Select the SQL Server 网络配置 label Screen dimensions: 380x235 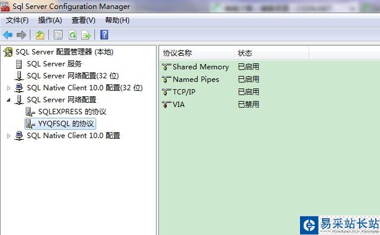point(62,100)
